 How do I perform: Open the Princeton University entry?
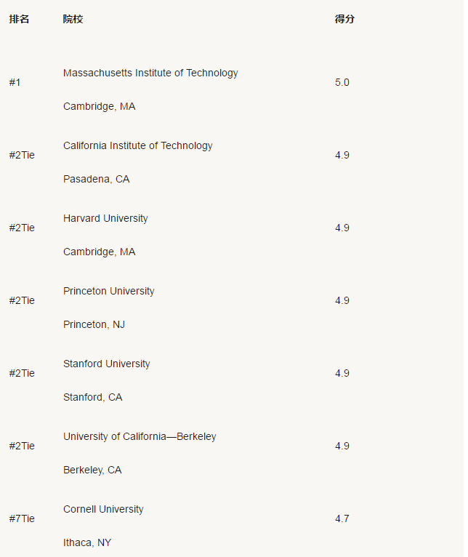[x=109, y=291]
